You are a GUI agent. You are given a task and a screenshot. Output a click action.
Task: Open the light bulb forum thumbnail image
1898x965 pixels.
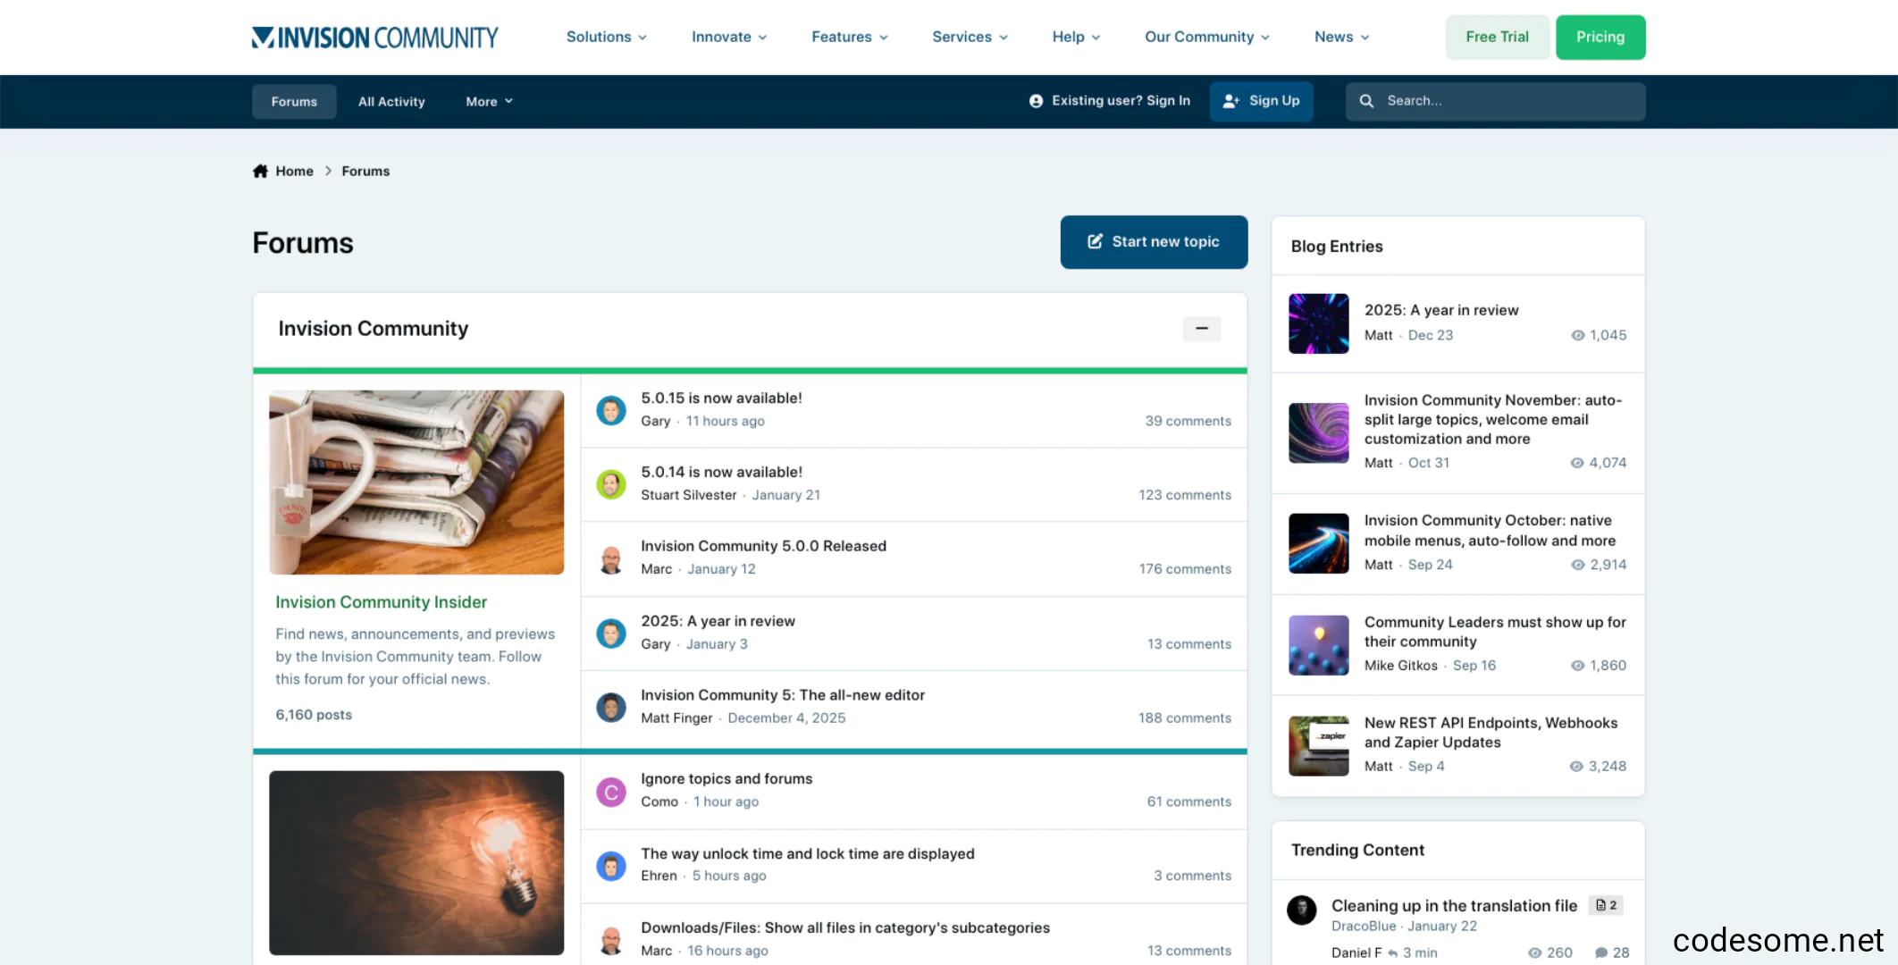click(416, 863)
